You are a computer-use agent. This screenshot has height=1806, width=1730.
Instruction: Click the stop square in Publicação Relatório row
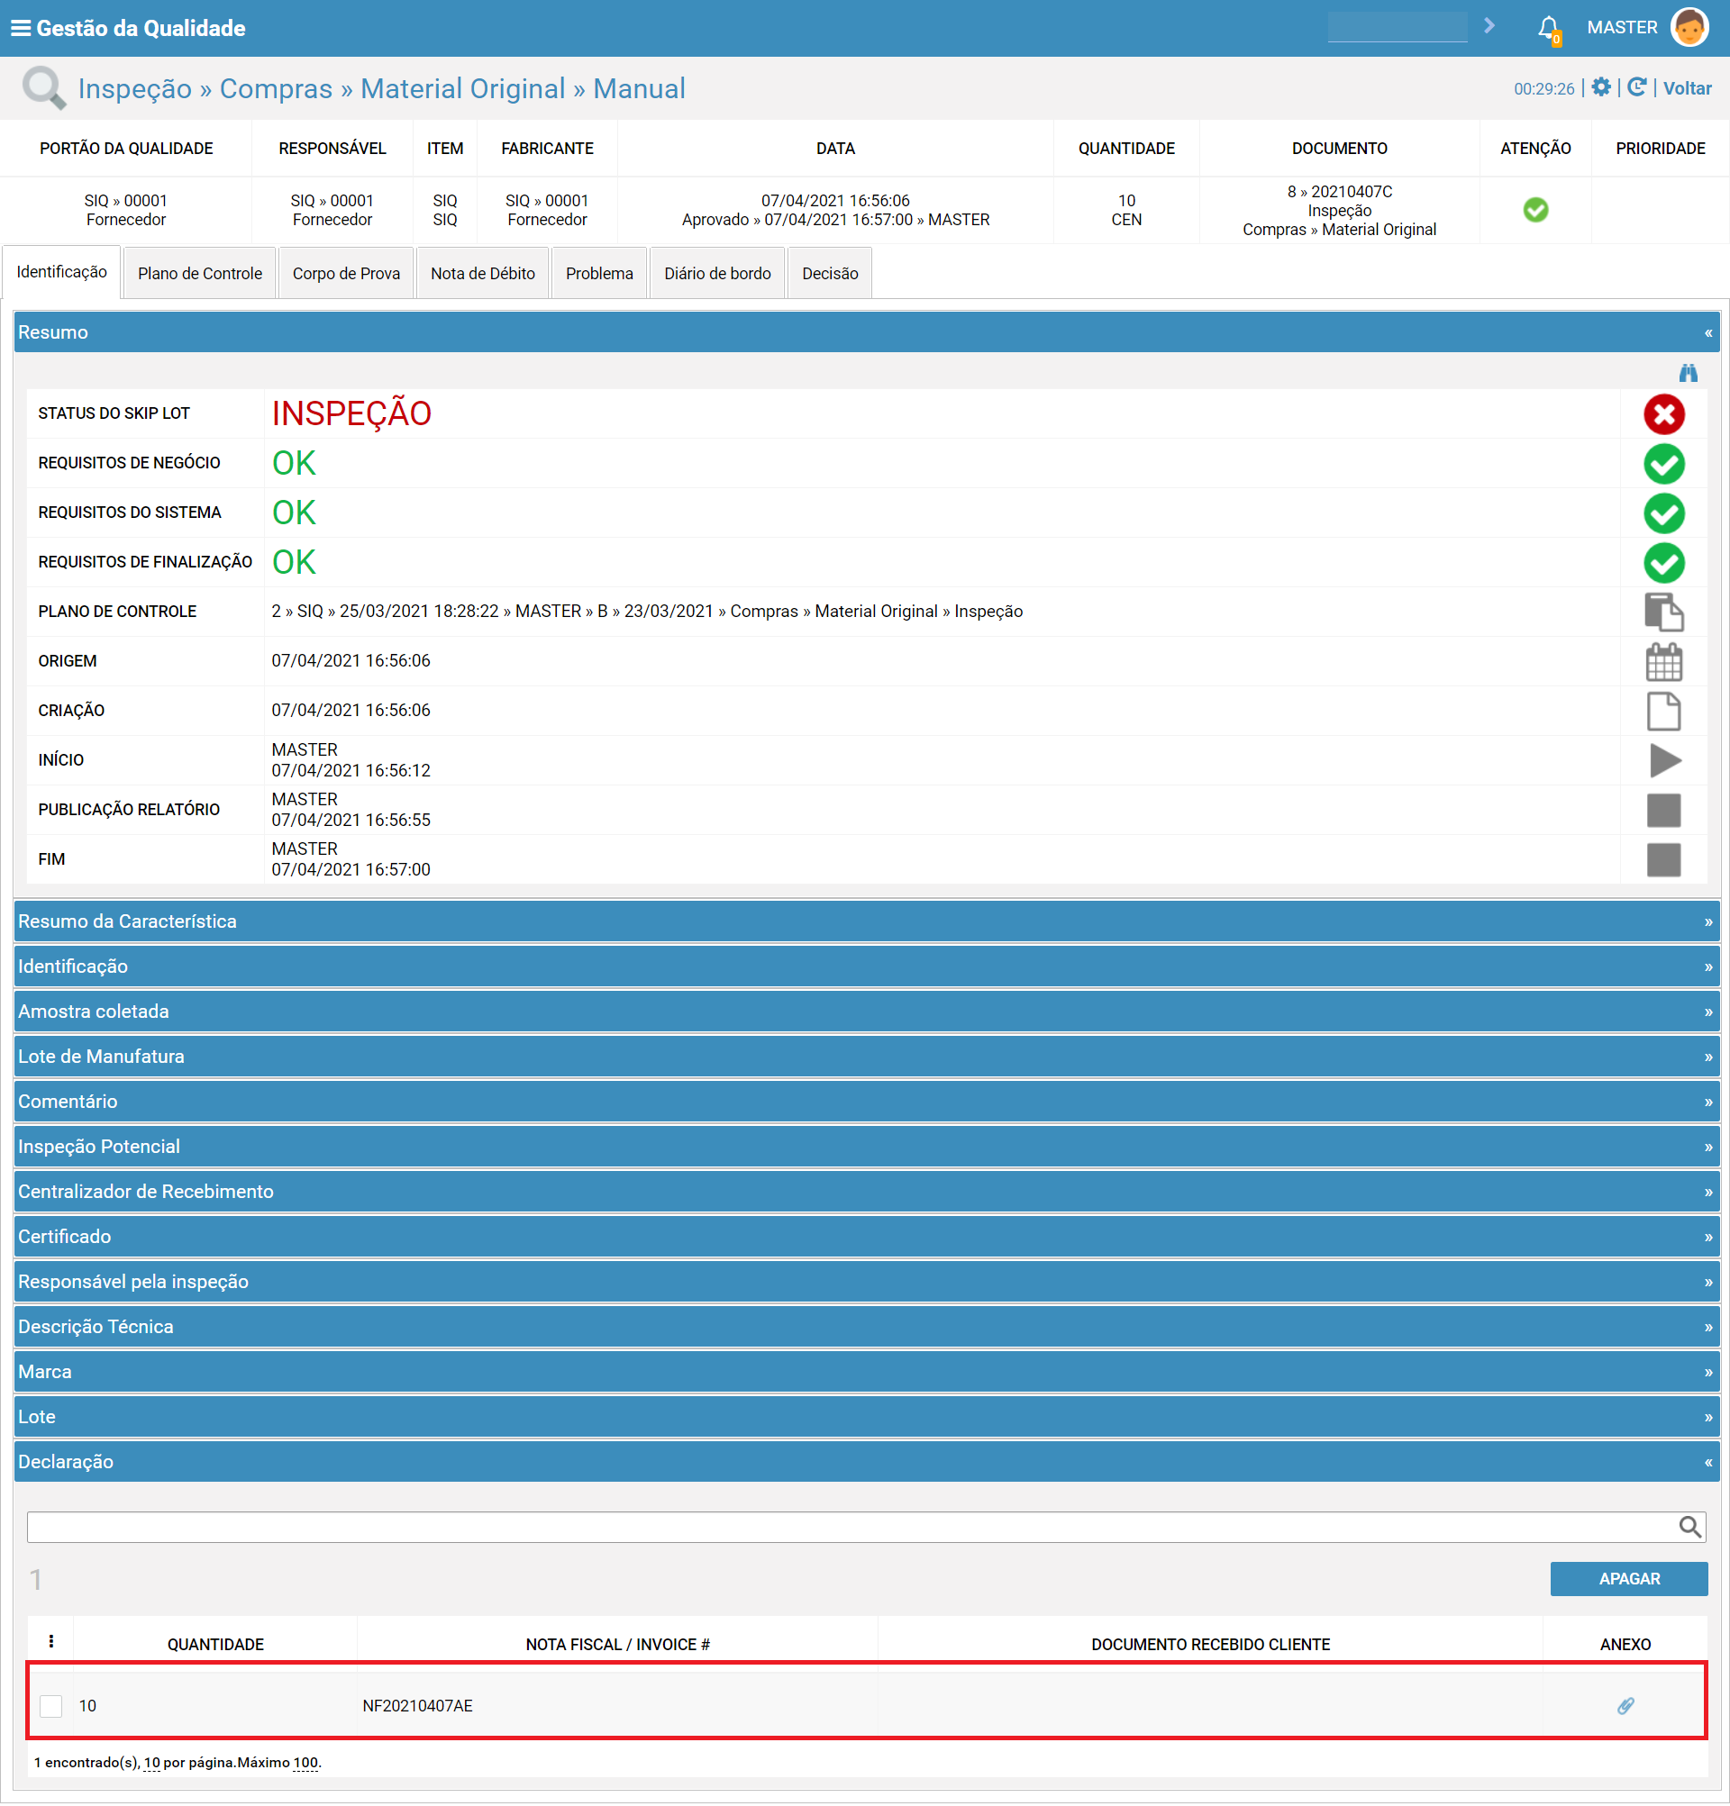1663,811
